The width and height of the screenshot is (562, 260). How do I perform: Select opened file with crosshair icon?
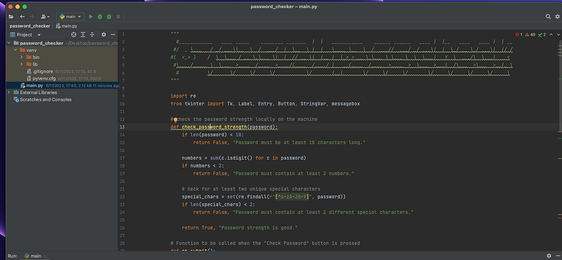74,35
